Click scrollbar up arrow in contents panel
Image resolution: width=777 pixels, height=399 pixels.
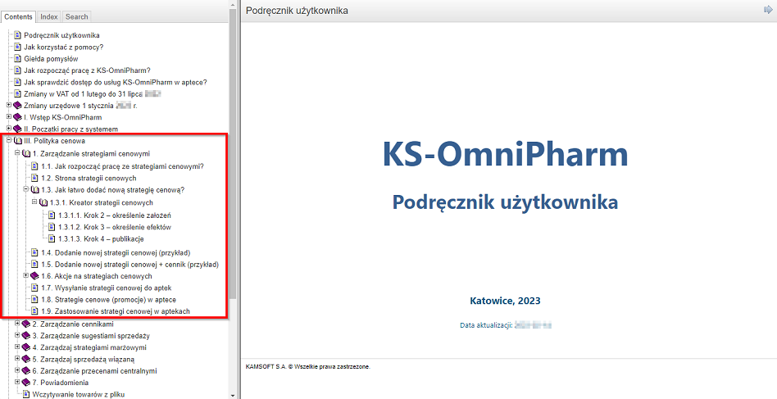(233, 4)
